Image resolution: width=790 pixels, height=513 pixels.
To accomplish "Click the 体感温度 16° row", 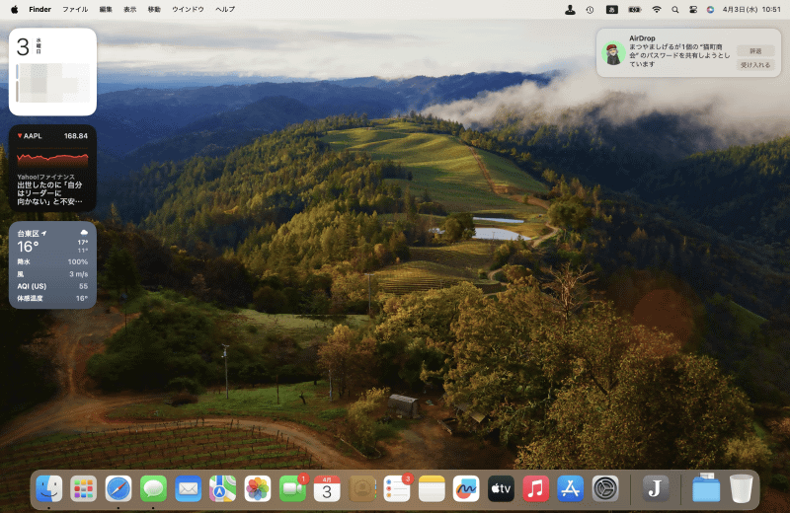I will point(52,298).
